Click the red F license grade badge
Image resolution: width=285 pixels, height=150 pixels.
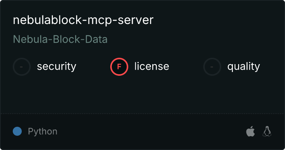tap(119, 67)
